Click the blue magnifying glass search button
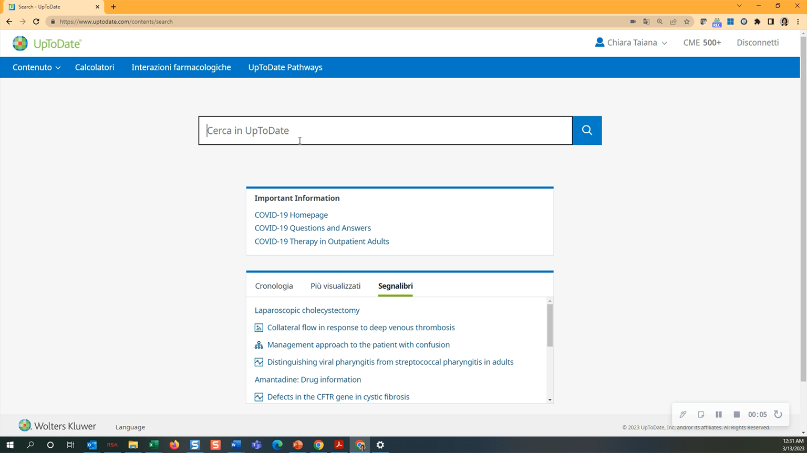 [x=587, y=130]
